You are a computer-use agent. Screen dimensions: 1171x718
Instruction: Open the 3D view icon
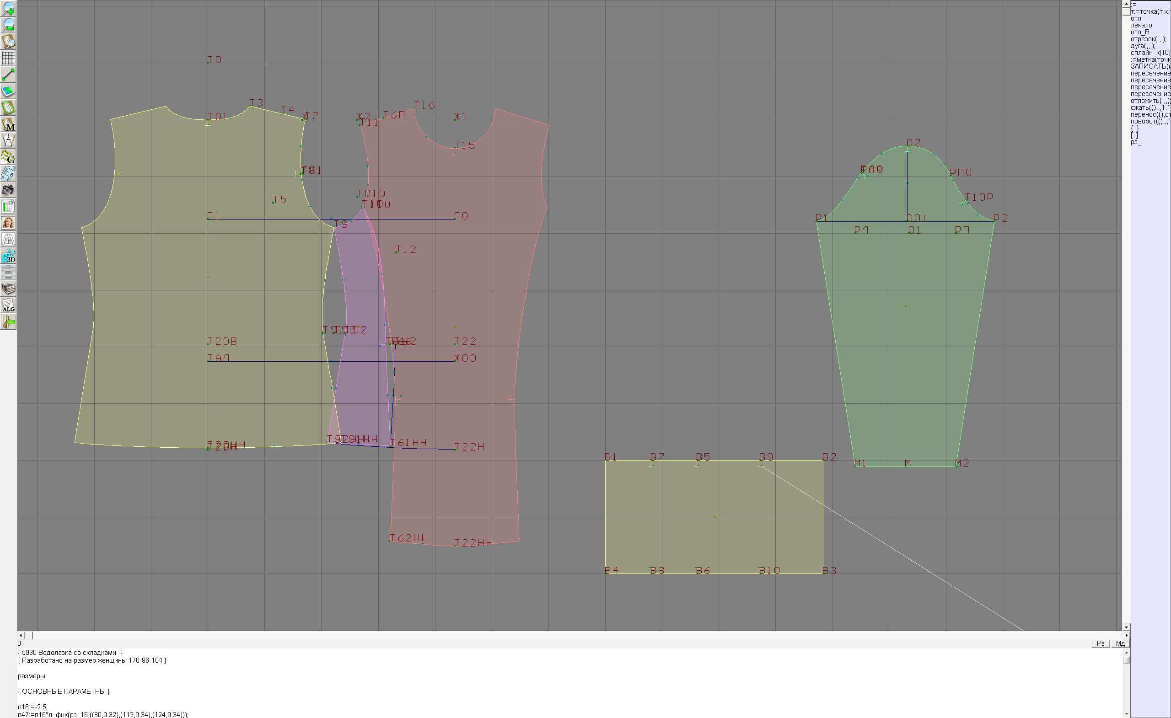click(x=8, y=256)
